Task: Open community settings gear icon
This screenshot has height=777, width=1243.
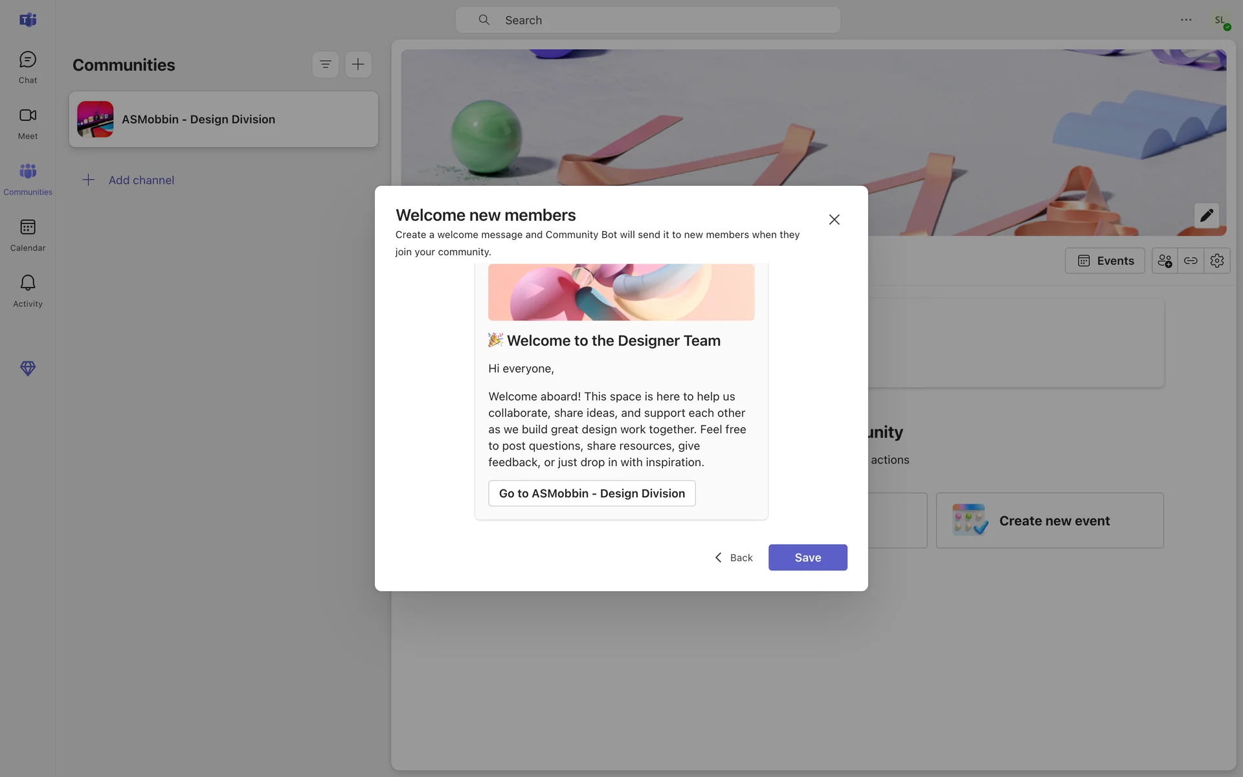Action: tap(1216, 260)
